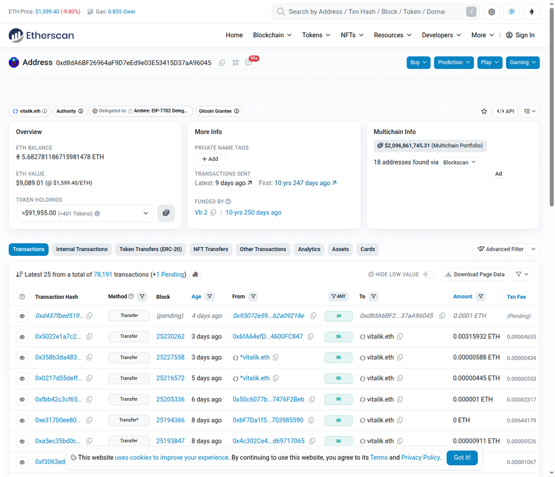Open the Prediction dropdown
Screen dimensions: 555x477
[454, 63]
